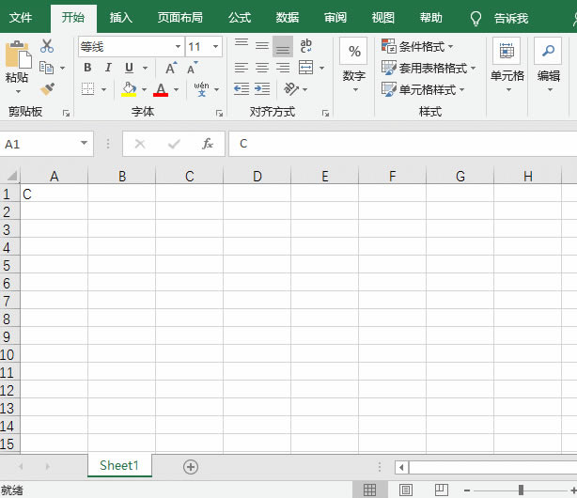
Task: Select the Format Painter brush icon
Action: (47, 89)
